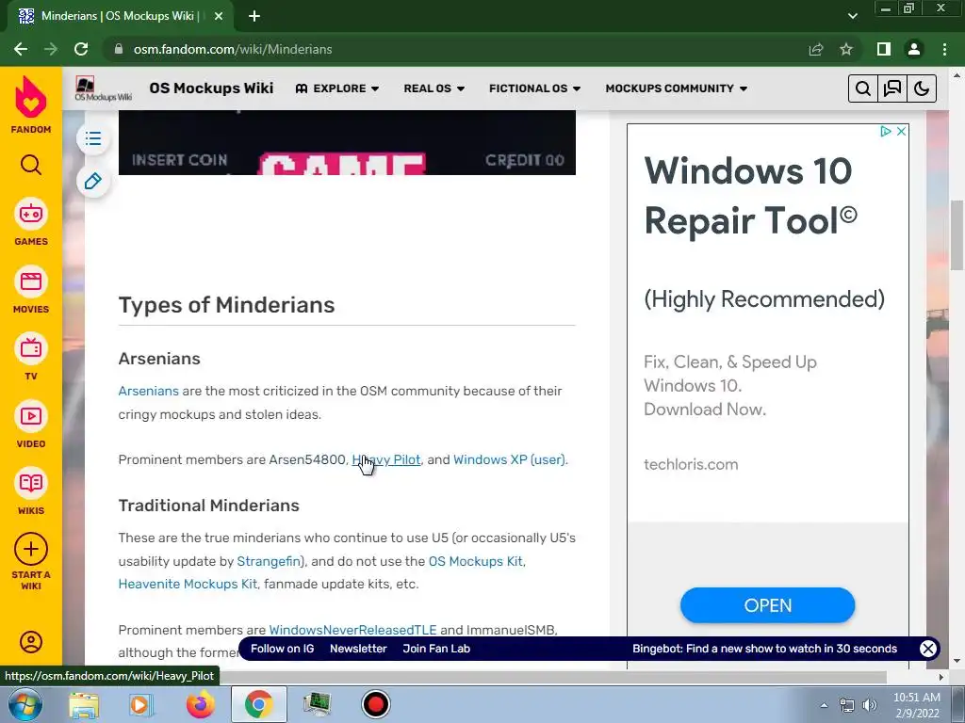This screenshot has width=965, height=723.
Task: Close the Minderians browser tab
Action: pos(219,16)
